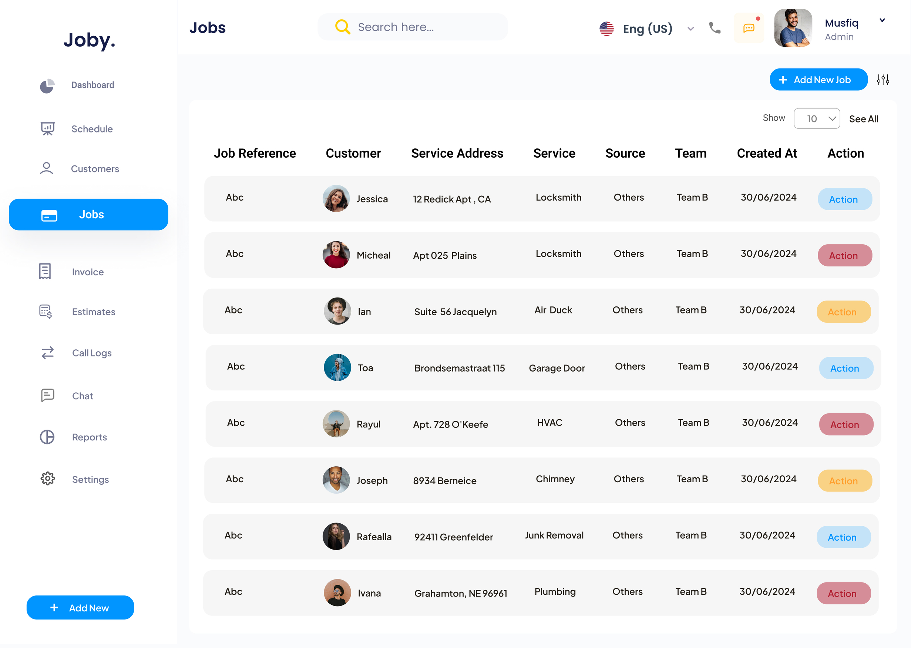
Task: Go to Reports
Action: click(x=89, y=437)
